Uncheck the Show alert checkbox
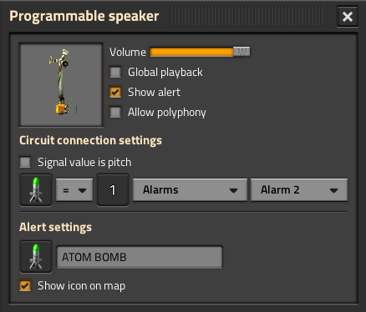This screenshot has height=312, width=366. [115, 92]
